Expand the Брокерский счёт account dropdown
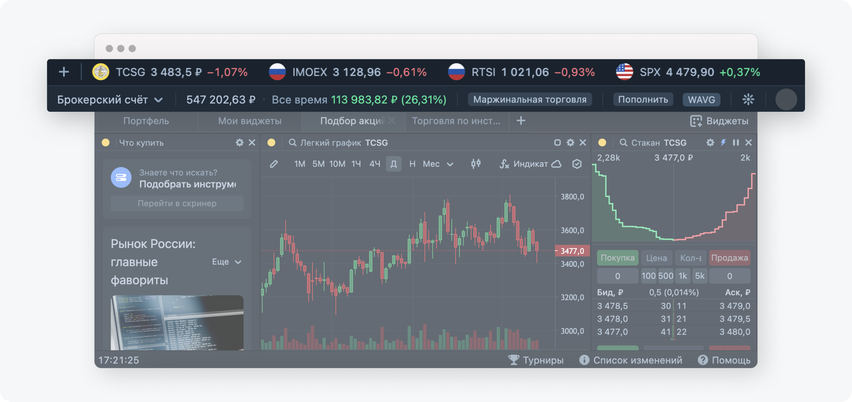Image resolution: width=852 pixels, height=402 pixels. point(110,100)
